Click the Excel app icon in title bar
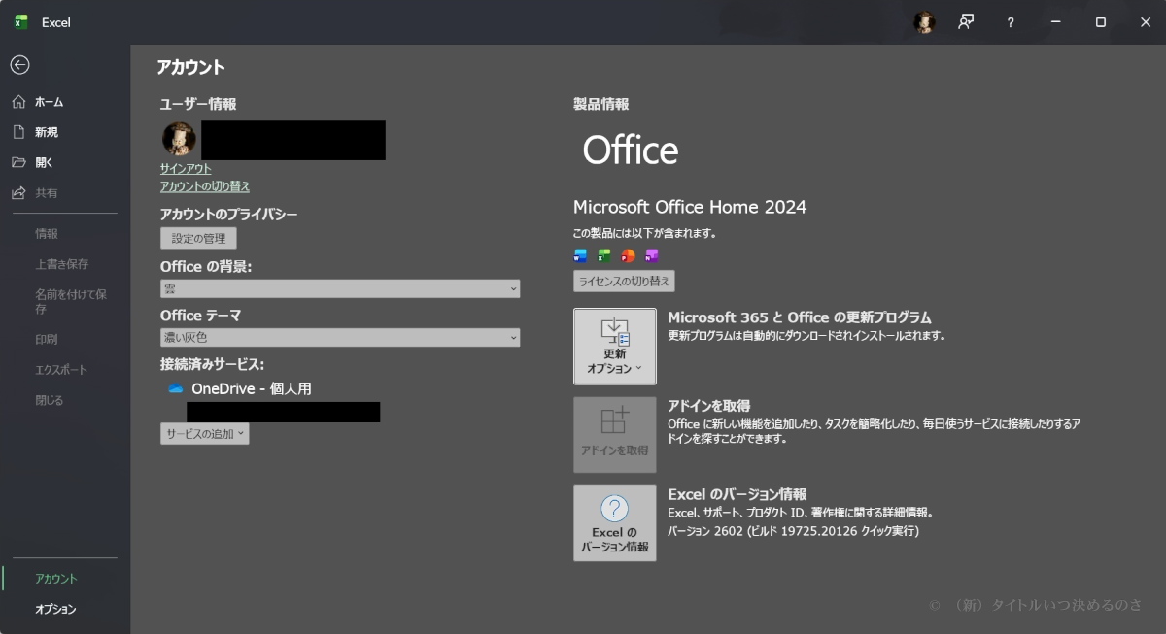 pyautogui.click(x=21, y=21)
